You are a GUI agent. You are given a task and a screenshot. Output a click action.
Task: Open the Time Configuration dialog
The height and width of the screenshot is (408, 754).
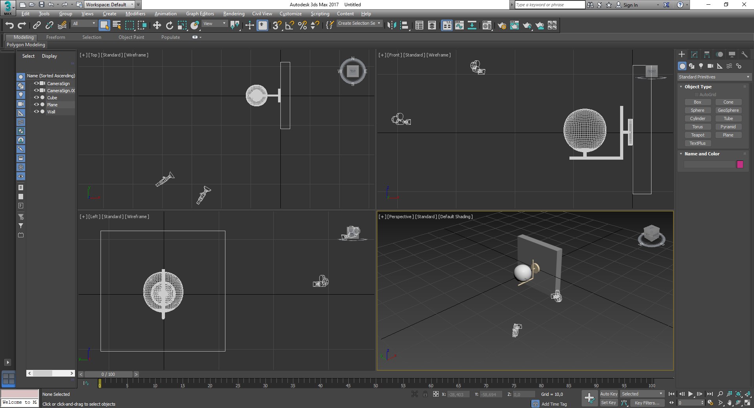pyautogui.click(x=710, y=403)
